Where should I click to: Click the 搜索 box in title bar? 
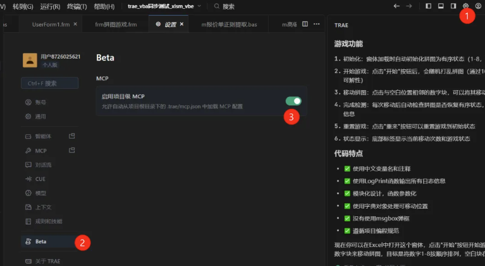pyautogui.click(x=224, y=6)
